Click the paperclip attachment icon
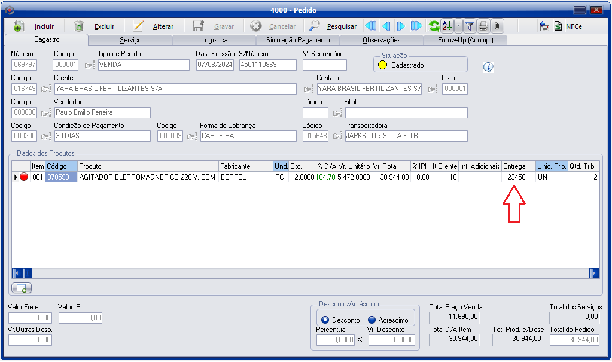The height and width of the screenshot is (362, 612). (497, 26)
